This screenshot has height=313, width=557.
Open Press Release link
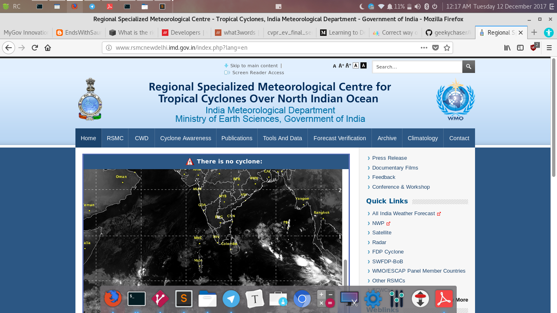pos(389,158)
